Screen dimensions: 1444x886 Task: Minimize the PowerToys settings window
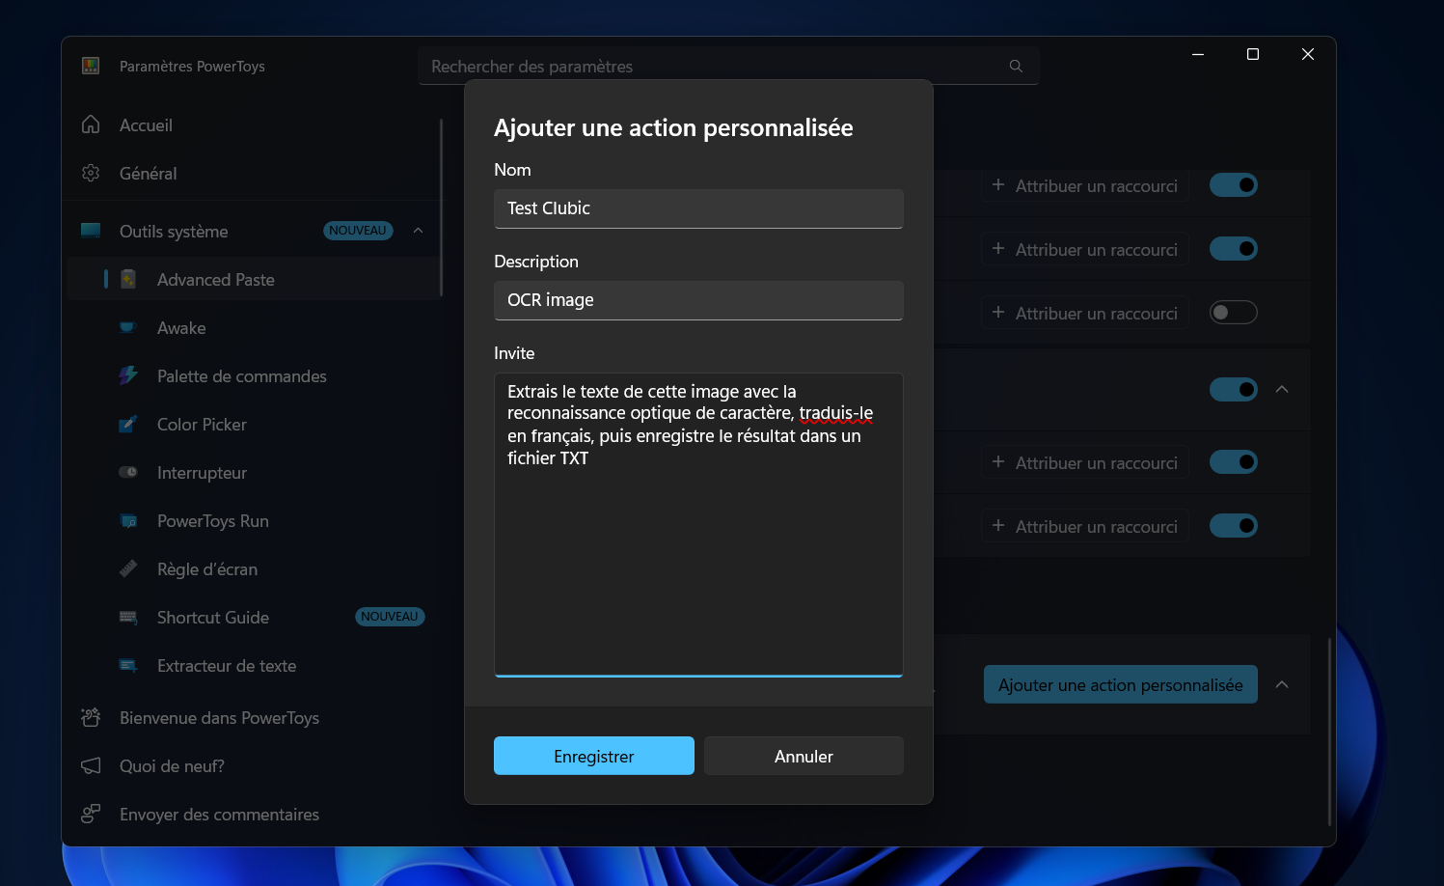coord(1198,54)
